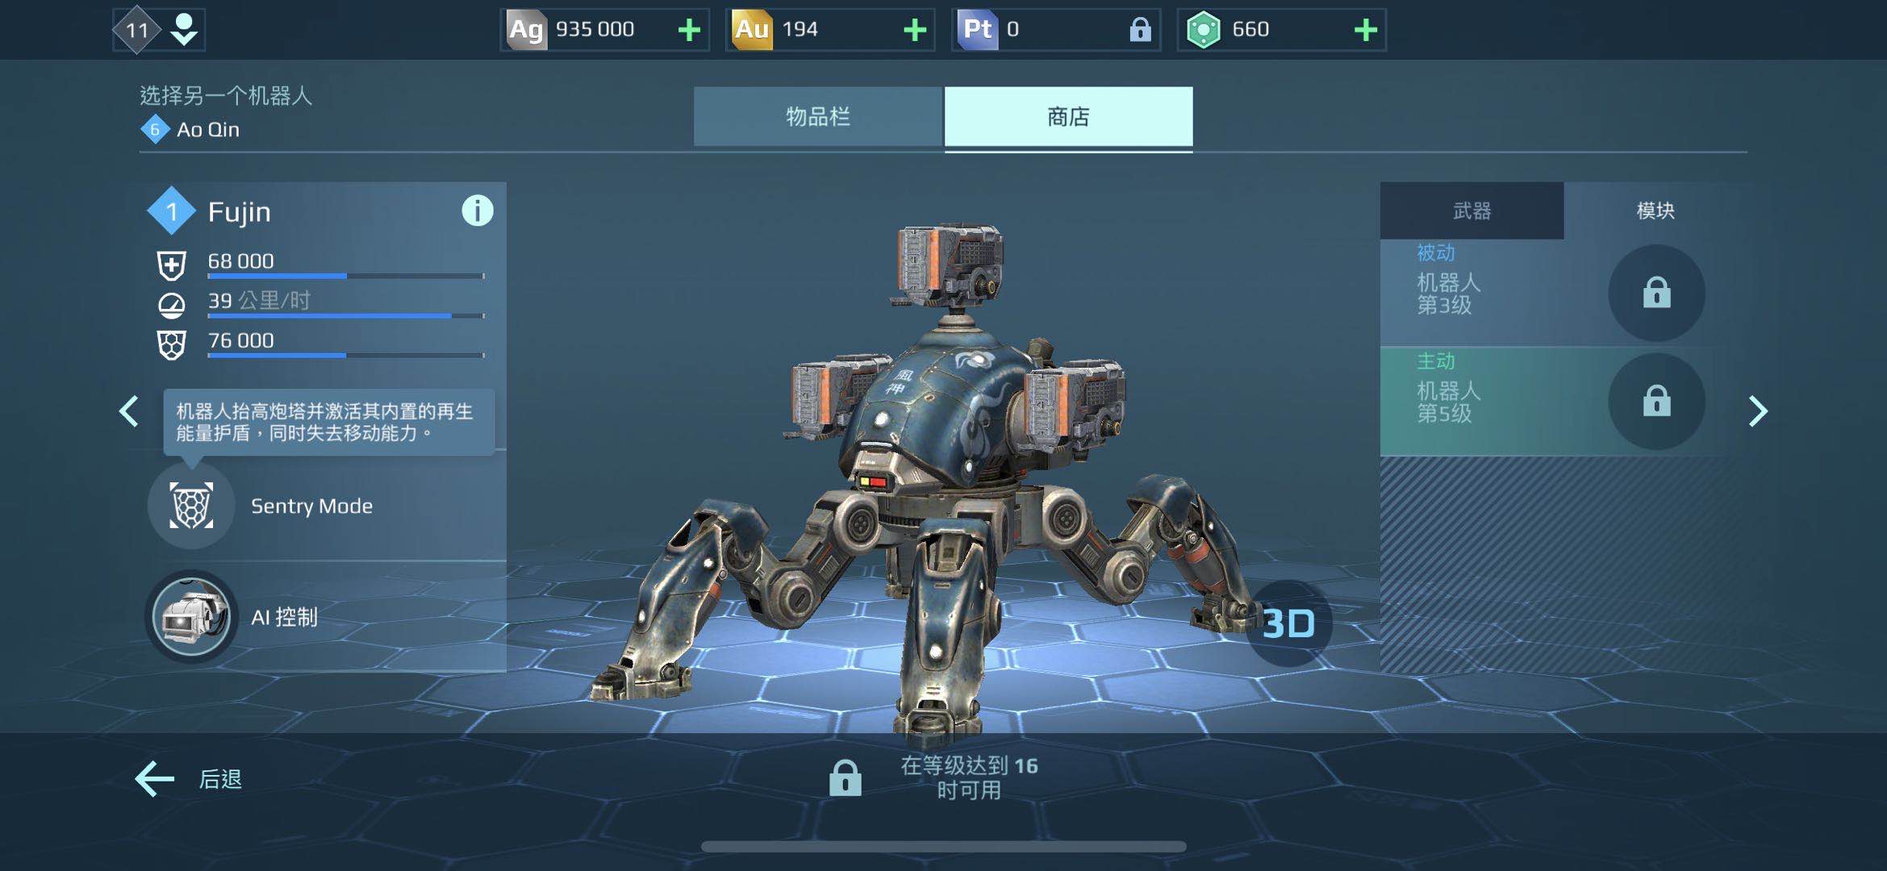Open player level 11 profile dropdown

pyautogui.click(x=159, y=30)
